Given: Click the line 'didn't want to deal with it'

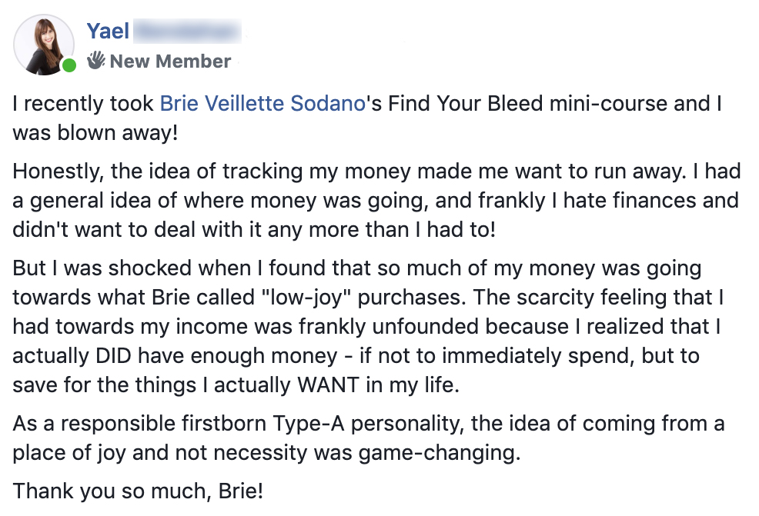Looking at the screenshot, I should coord(137,230).
